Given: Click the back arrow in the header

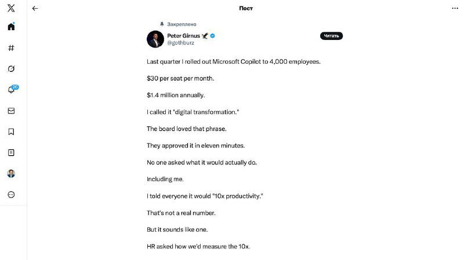Looking at the screenshot, I should click(35, 8).
